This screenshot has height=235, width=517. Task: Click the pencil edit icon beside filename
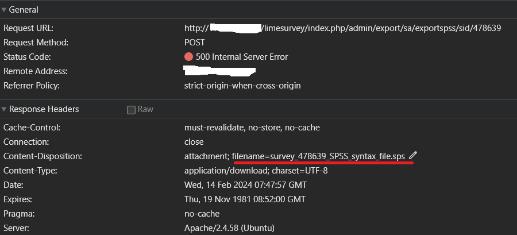(413, 156)
